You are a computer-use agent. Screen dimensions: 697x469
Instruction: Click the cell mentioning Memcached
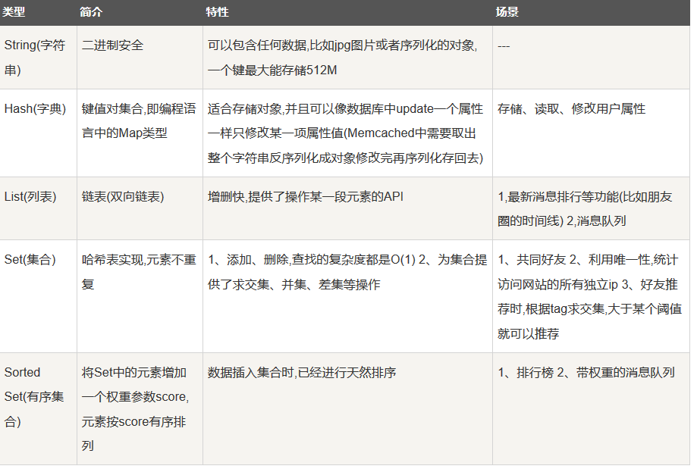pyautogui.click(x=347, y=133)
